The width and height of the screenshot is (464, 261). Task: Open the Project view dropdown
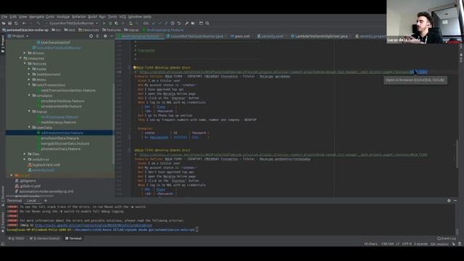[x=18, y=36]
